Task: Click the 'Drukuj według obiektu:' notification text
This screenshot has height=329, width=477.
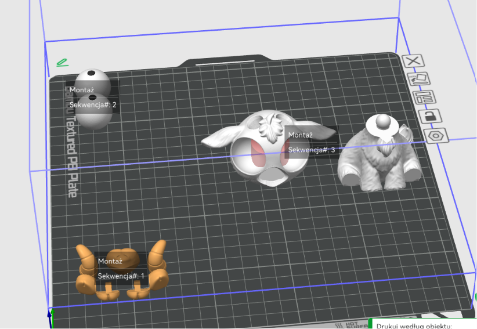Action: 414,326
